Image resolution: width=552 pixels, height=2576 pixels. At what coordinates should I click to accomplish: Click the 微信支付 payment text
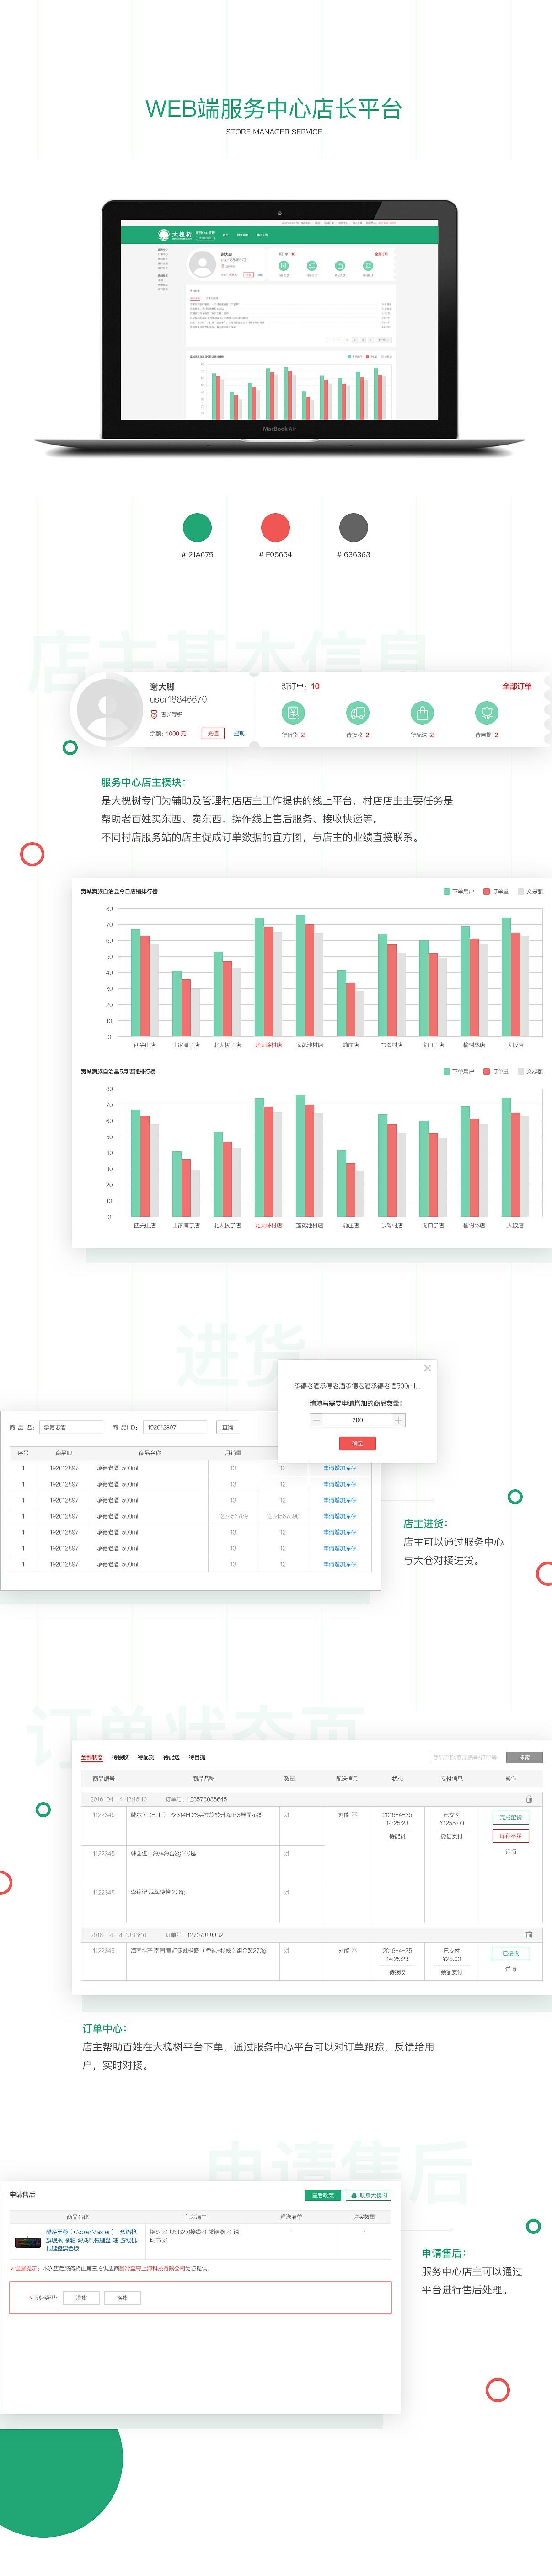[x=452, y=1836]
